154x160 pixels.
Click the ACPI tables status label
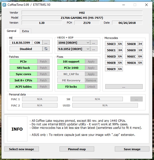coord(23,86)
